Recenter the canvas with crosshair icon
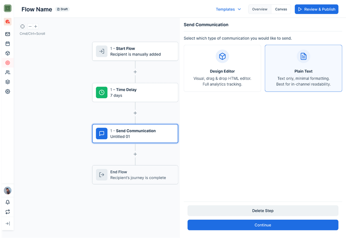This screenshot has height=238, width=346. 23,27
